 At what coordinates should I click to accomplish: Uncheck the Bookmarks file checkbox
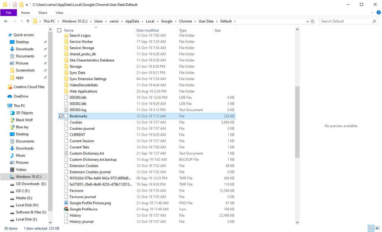[61, 116]
